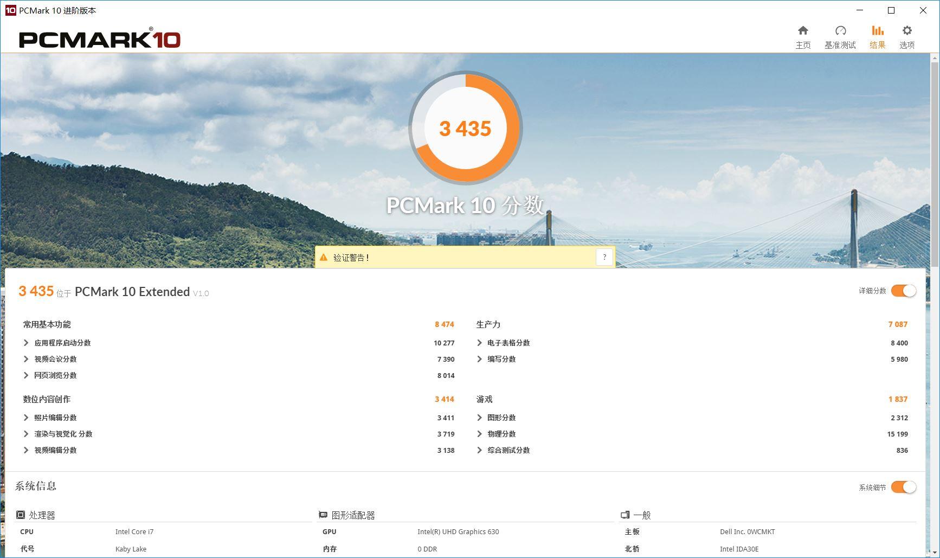Expand 综合测试分数 row

(479, 450)
